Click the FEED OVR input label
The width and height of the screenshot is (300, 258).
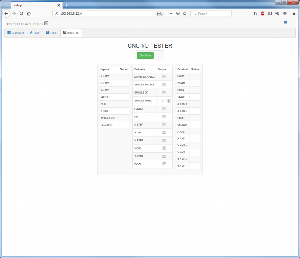[107, 125]
